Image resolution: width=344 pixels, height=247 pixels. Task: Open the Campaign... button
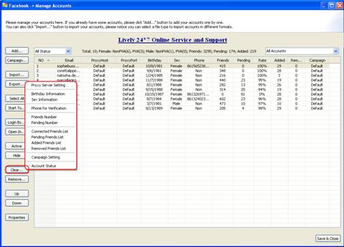pos(17,61)
